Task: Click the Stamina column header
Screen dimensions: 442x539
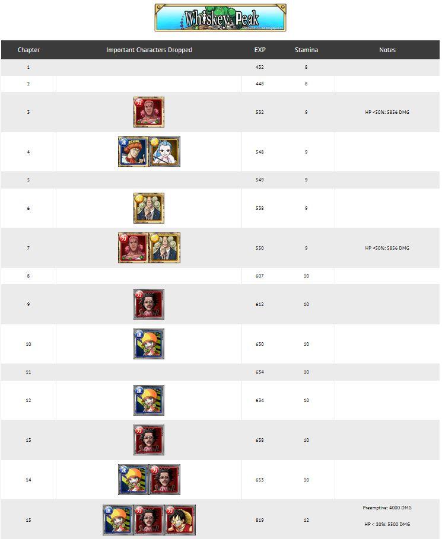Action: pos(306,50)
